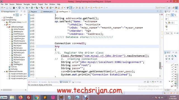This screenshot has height=100, width=179.
Task: Click the New Java Package toolbar icon
Action: click(47, 8)
